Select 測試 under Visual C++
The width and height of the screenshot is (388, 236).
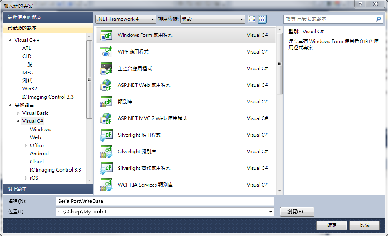pos(27,81)
